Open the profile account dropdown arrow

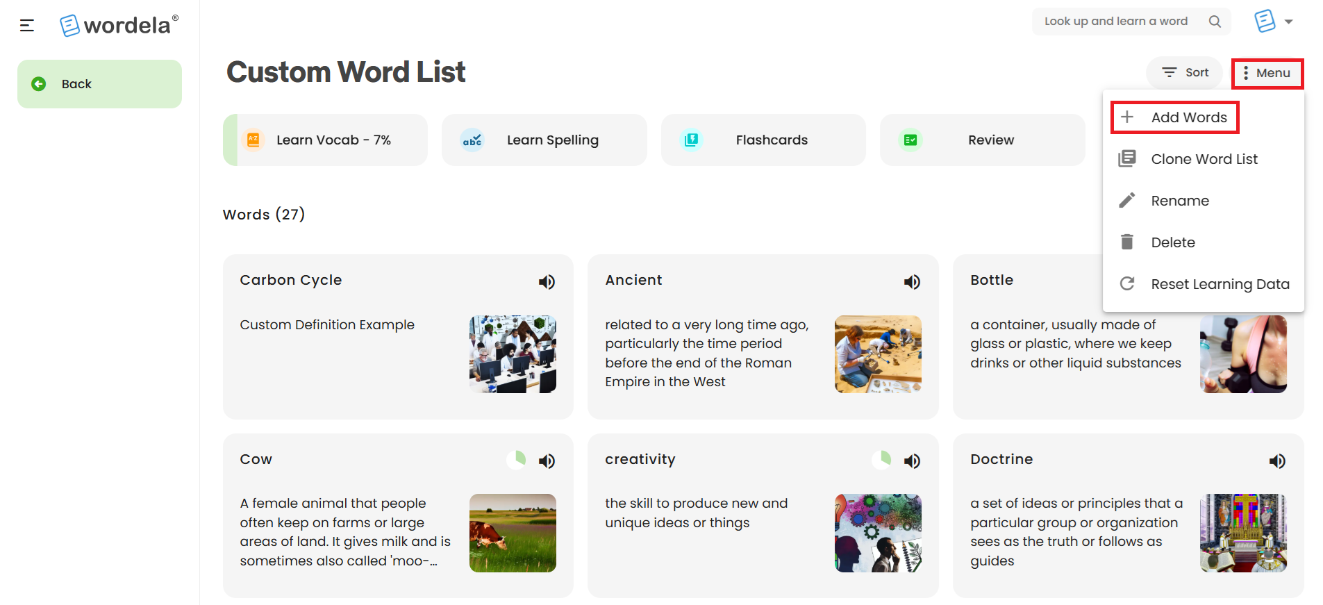[1288, 22]
